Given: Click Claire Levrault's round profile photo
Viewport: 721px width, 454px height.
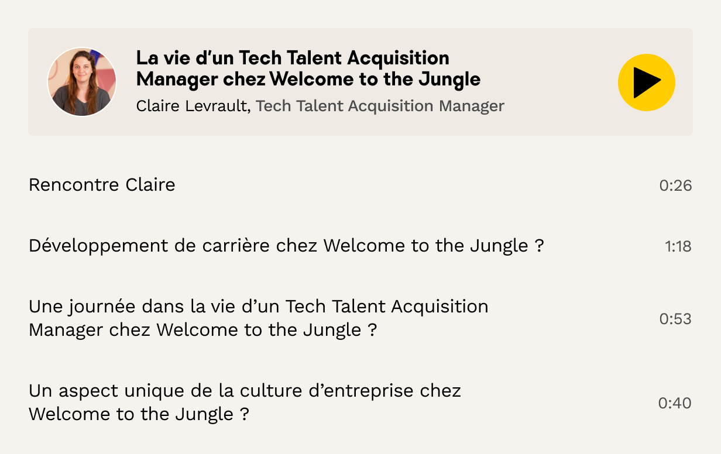Looking at the screenshot, I should 82,82.
